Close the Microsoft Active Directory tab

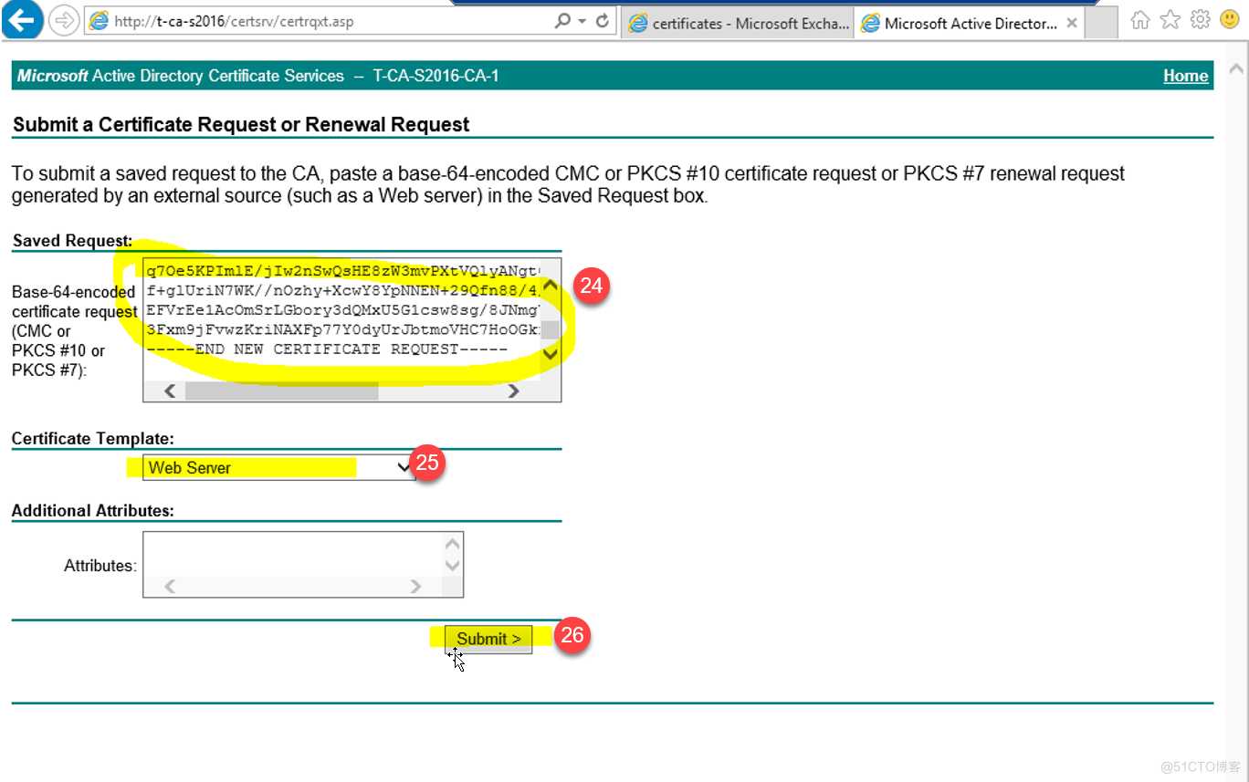tap(1072, 24)
